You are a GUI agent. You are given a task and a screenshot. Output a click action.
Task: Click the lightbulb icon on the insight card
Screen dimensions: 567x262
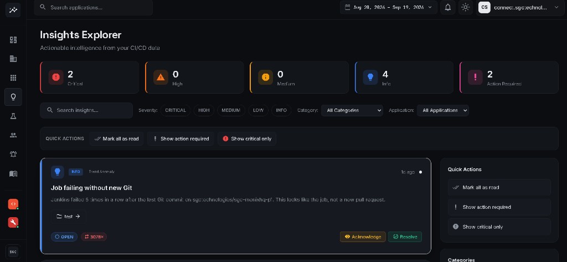[58, 172]
